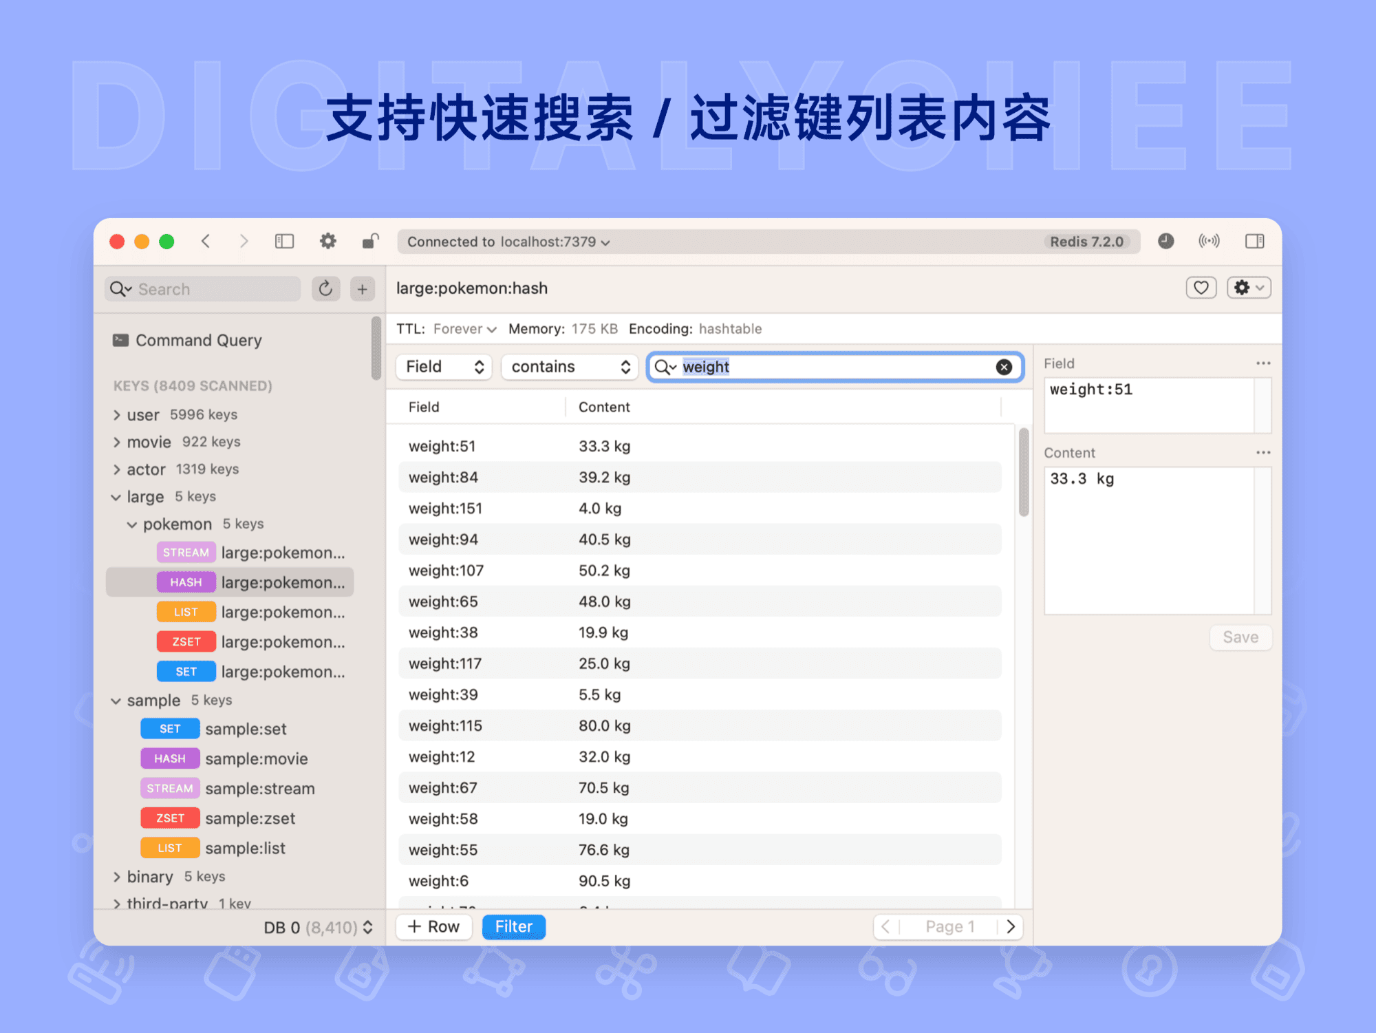Toggle the right detail panel visibility
Screen dimensions: 1376x1033
1255,241
